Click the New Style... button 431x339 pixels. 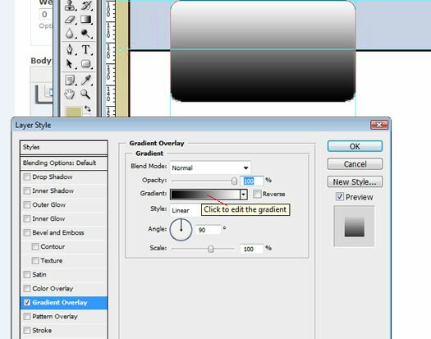tap(355, 181)
